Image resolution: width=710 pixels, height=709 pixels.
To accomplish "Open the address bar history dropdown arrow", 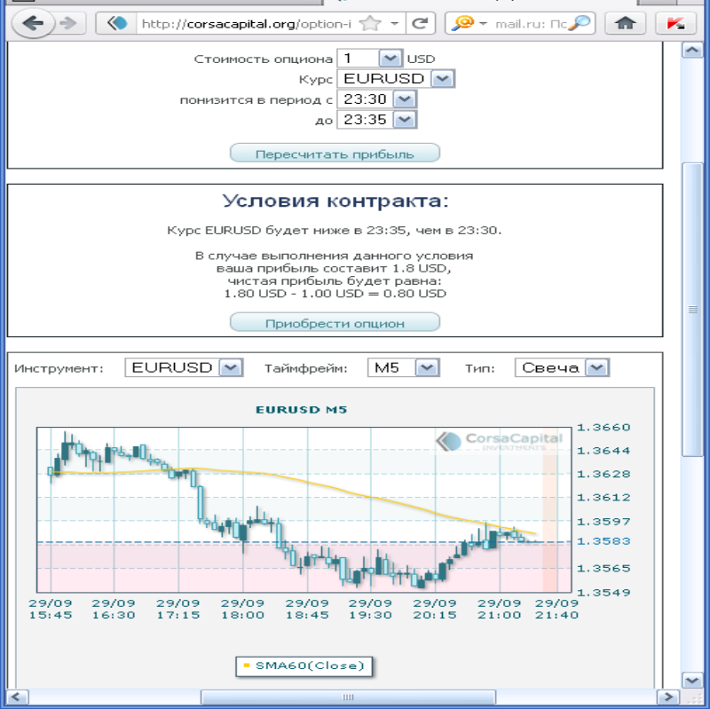I will point(394,23).
